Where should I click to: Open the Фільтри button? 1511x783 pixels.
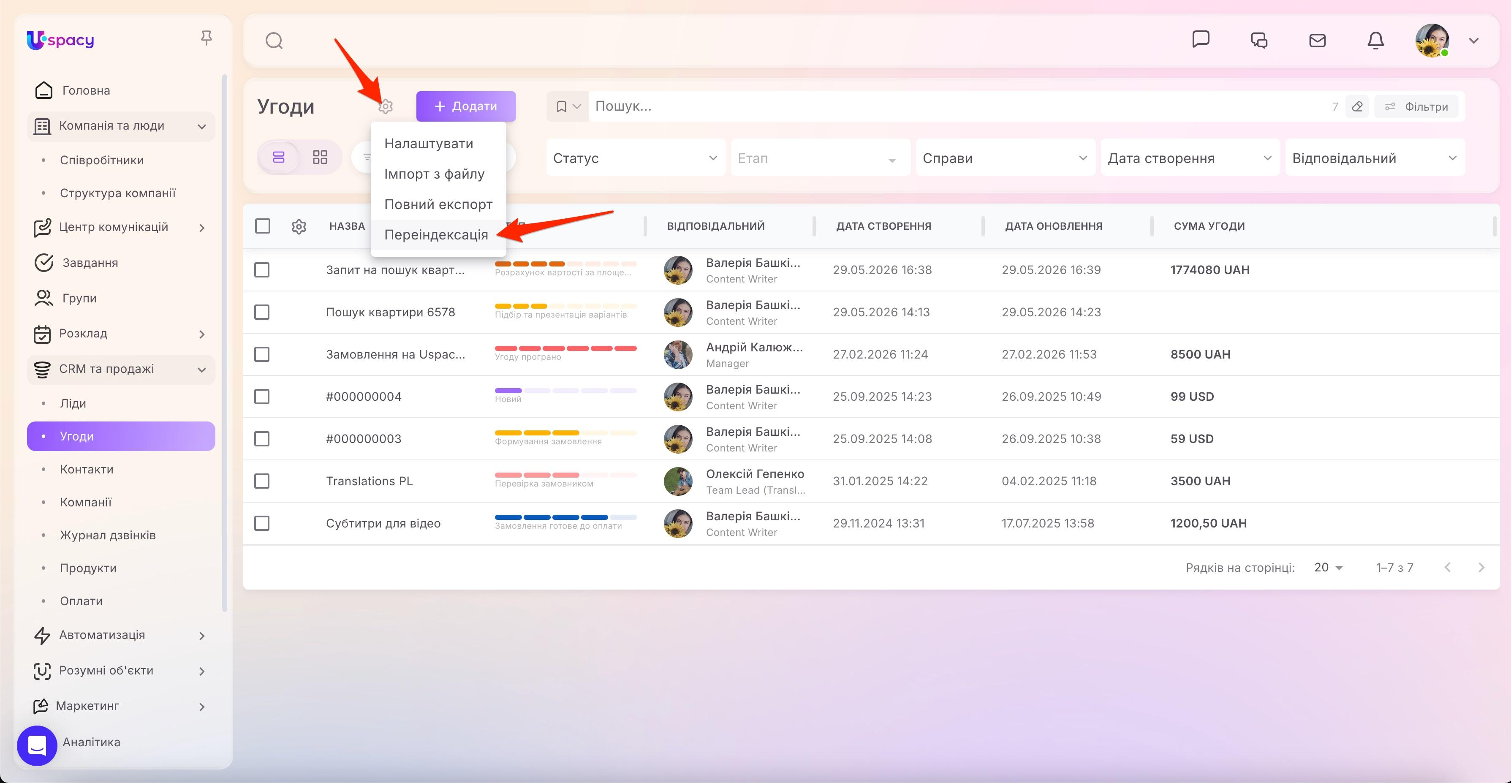[1416, 107]
